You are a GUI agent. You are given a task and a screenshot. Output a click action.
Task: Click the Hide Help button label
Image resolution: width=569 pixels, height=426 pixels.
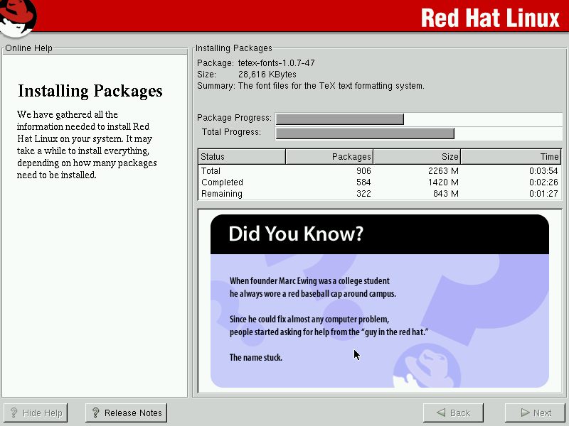(43, 413)
